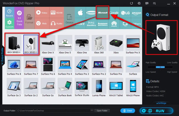
Task: Select the Sony brand logo
Action: tap(80, 24)
